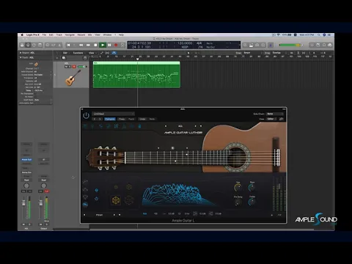The width and height of the screenshot is (352, 264).
Task: Open the fifth Ample Guitar mixer-style tab icon
Action: click(116, 126)
